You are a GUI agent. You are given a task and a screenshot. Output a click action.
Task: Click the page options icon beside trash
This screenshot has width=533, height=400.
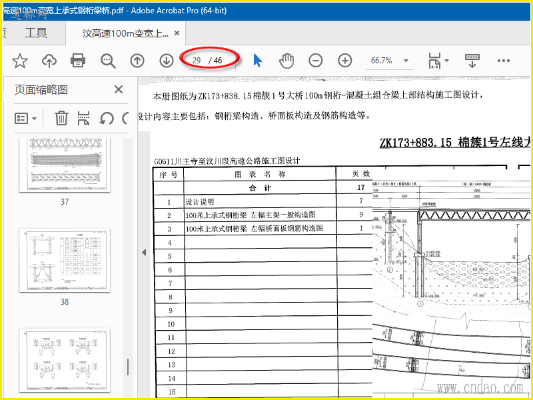coord(83,119)
